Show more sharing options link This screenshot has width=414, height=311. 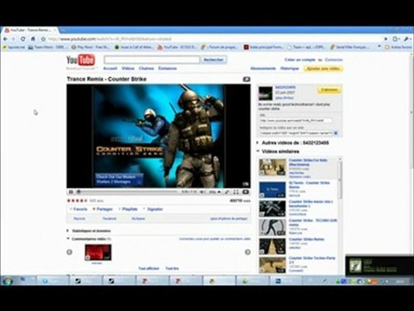229,219
